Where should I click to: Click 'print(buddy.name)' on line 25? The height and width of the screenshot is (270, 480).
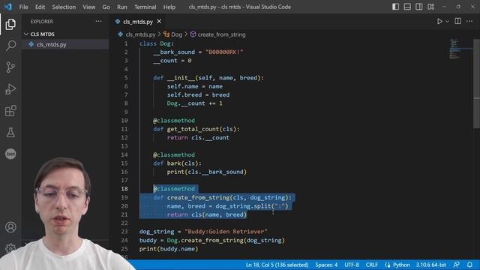(169, 249)
